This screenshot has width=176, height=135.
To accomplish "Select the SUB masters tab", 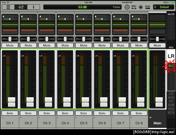I will click(171, 105).
